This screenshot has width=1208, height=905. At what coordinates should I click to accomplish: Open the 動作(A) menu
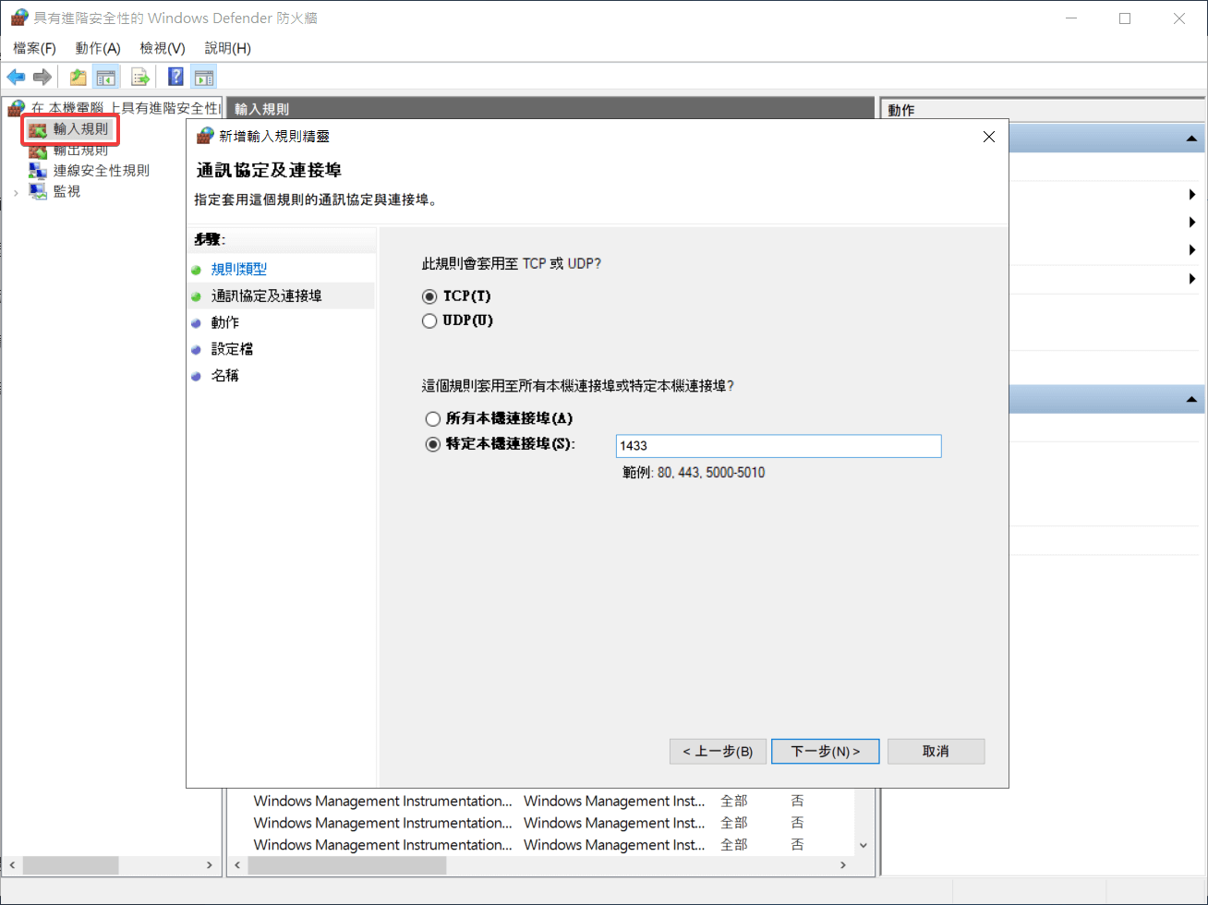(98, 48)
